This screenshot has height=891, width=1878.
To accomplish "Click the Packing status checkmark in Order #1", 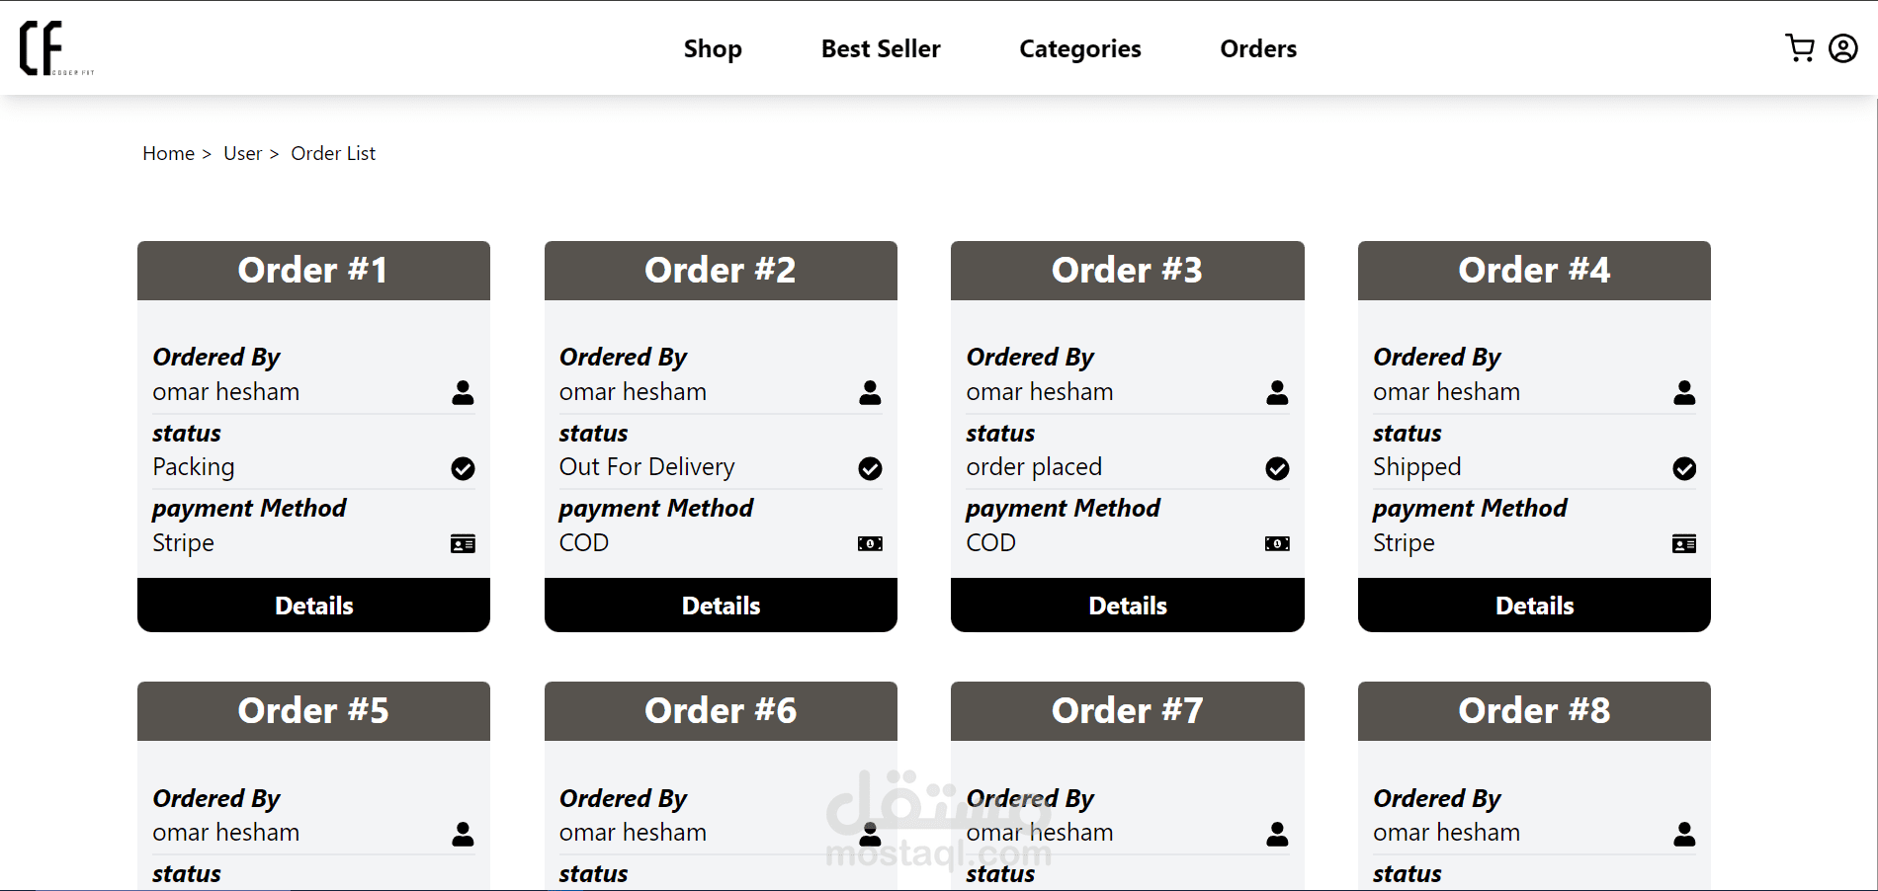I will click(x=463, y=468).
